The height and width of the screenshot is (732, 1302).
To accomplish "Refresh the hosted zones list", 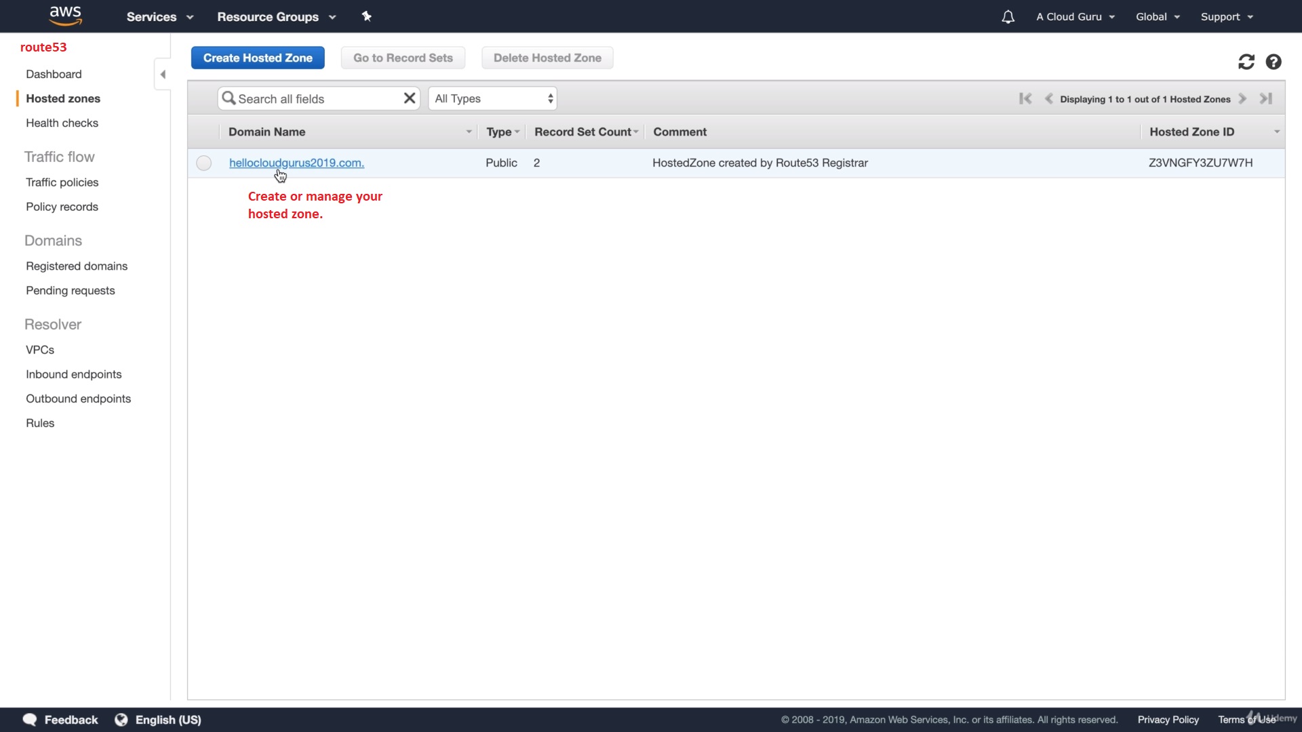I will click(x=1246, y=62).
